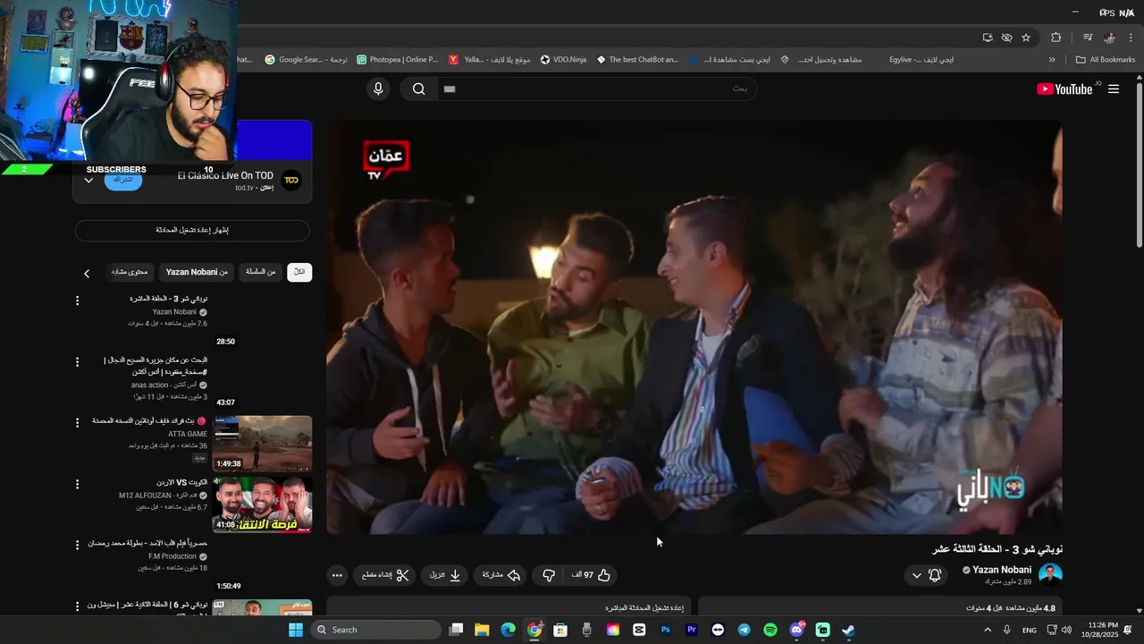
Task: Open Telegram from the taskbar
Action: (x=744, y=630)
